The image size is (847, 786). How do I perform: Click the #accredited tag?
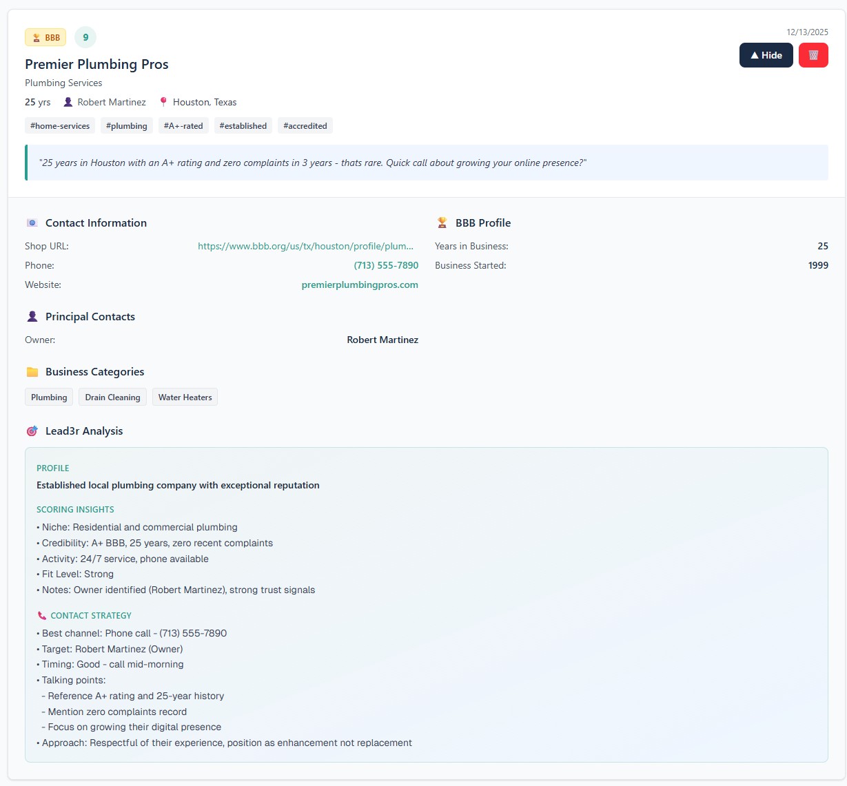click(305, 126)
